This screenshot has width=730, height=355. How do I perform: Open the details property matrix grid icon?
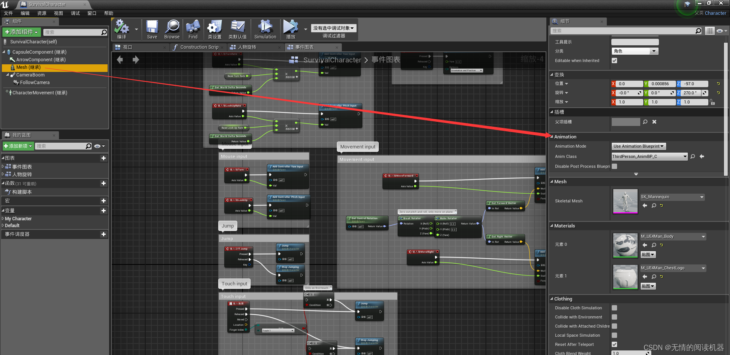tap(710, 31)
